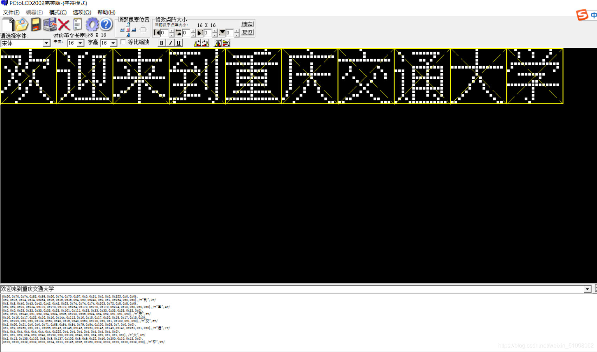Select the 迎 glyph cell in the canvas

pos(85,76)
